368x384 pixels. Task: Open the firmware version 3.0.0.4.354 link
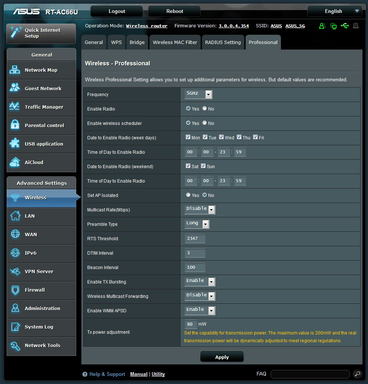coord(234,26)
